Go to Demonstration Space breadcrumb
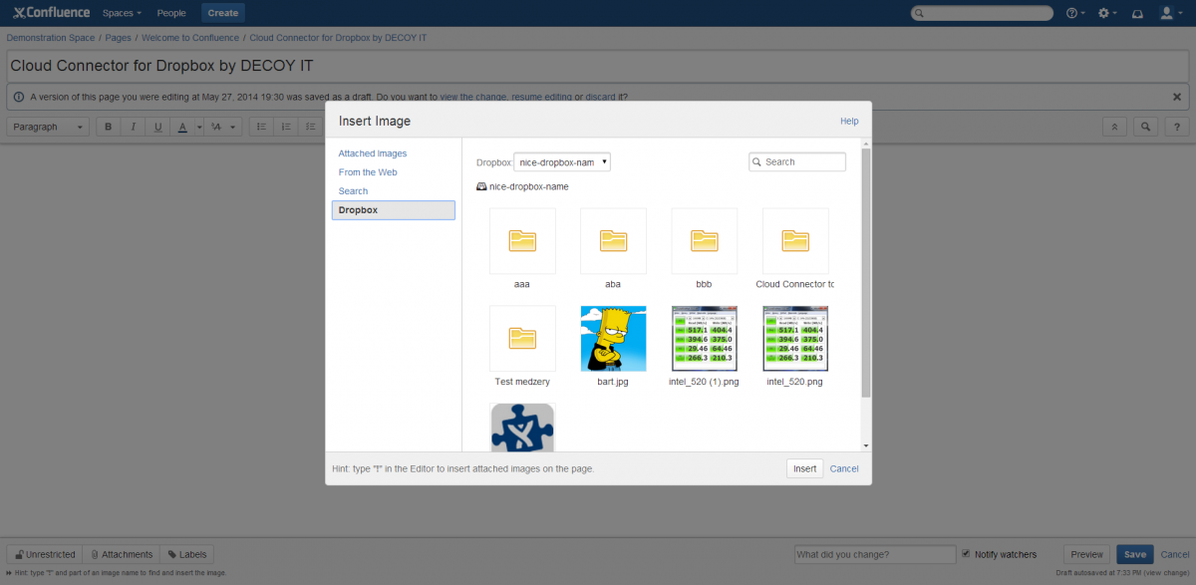The image size is (1196, 585). [51, 38]
